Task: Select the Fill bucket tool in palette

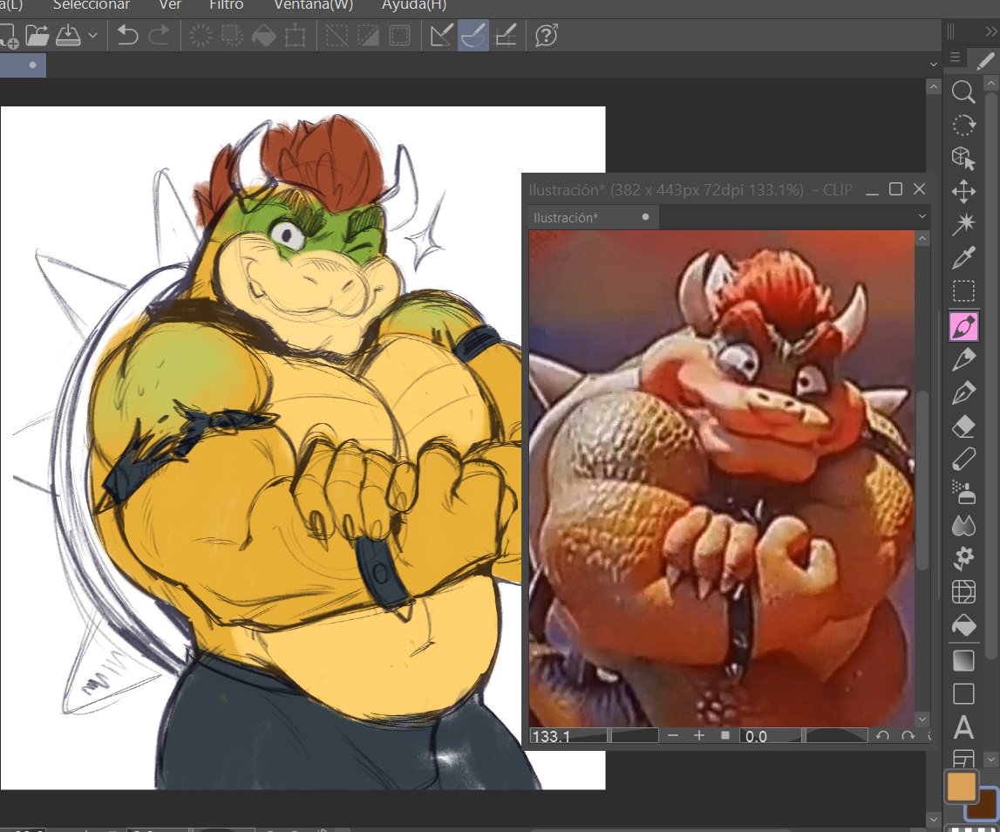Action: point(963,625)
